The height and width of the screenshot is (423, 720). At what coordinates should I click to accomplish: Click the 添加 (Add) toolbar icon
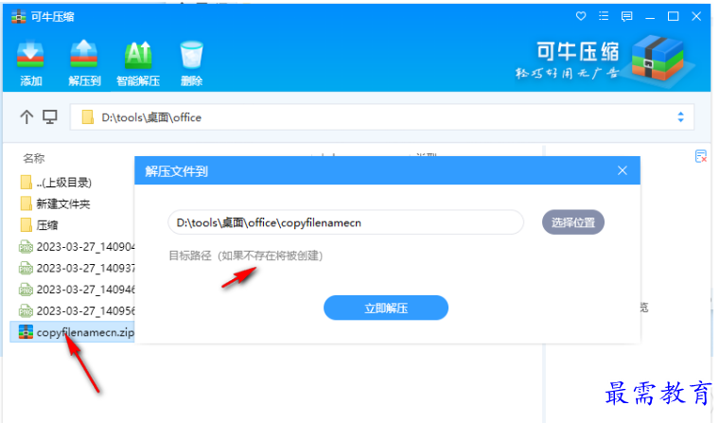click(31, 63)
